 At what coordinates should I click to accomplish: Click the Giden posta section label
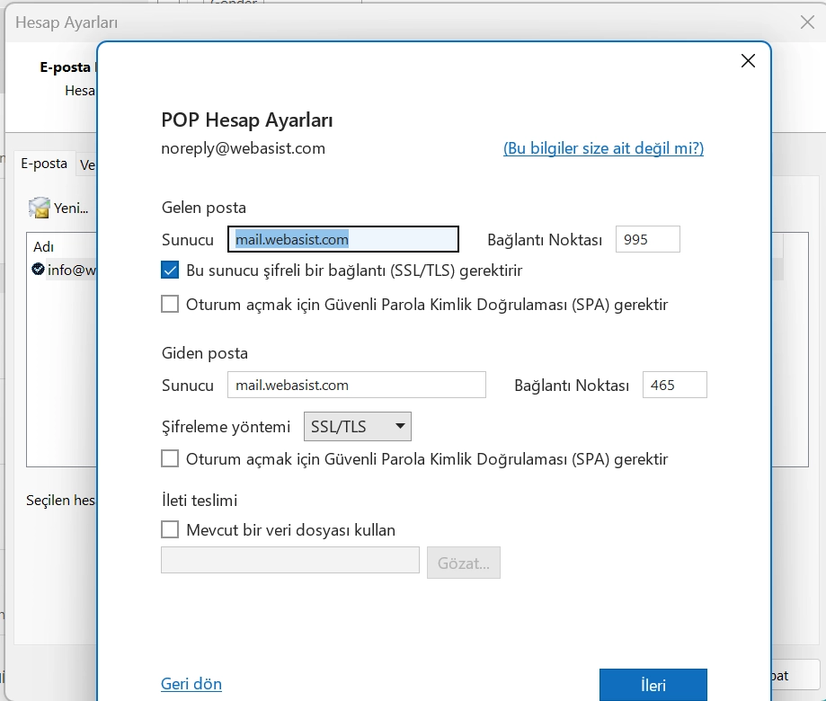point(204,353)
